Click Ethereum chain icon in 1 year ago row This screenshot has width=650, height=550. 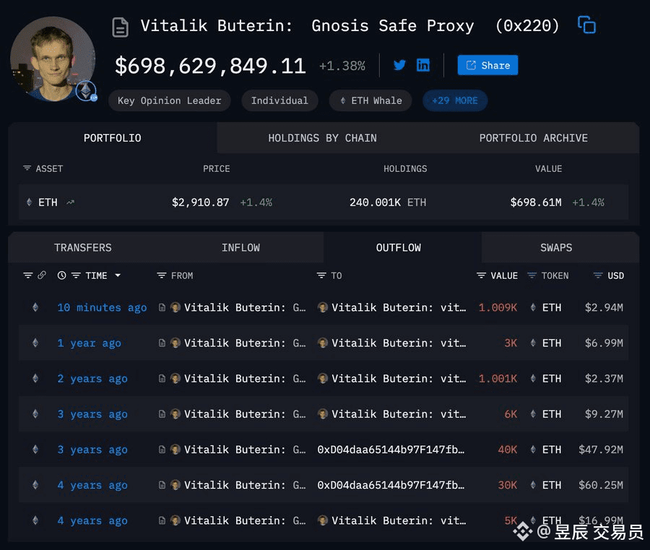(35, 343)
